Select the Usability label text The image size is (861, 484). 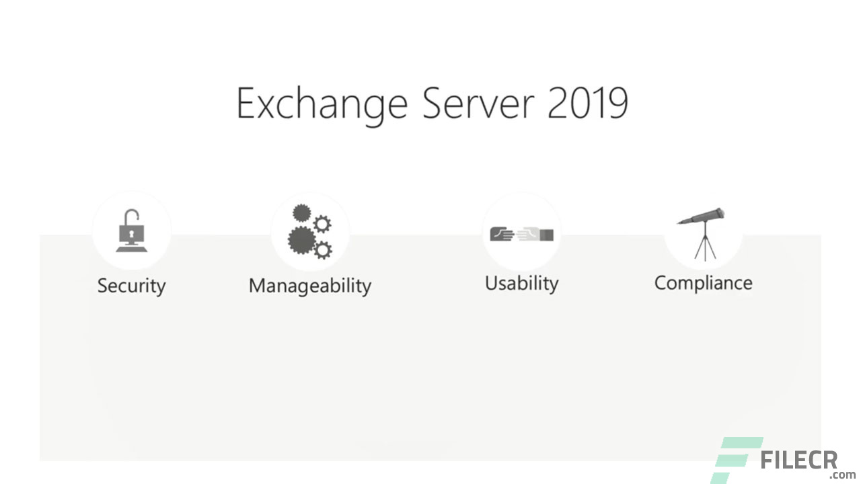click(522, 283)
